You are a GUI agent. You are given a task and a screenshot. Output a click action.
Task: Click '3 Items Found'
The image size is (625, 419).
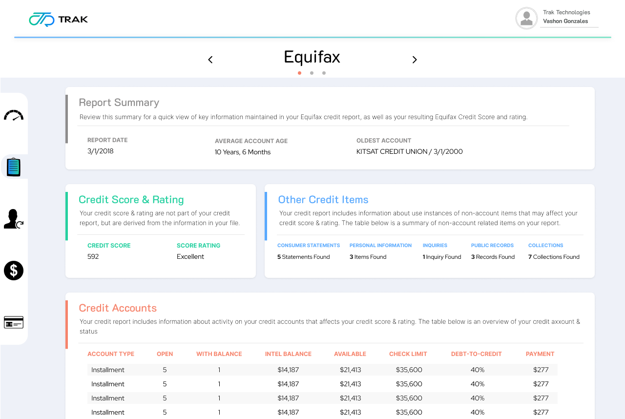pos(368,257)
